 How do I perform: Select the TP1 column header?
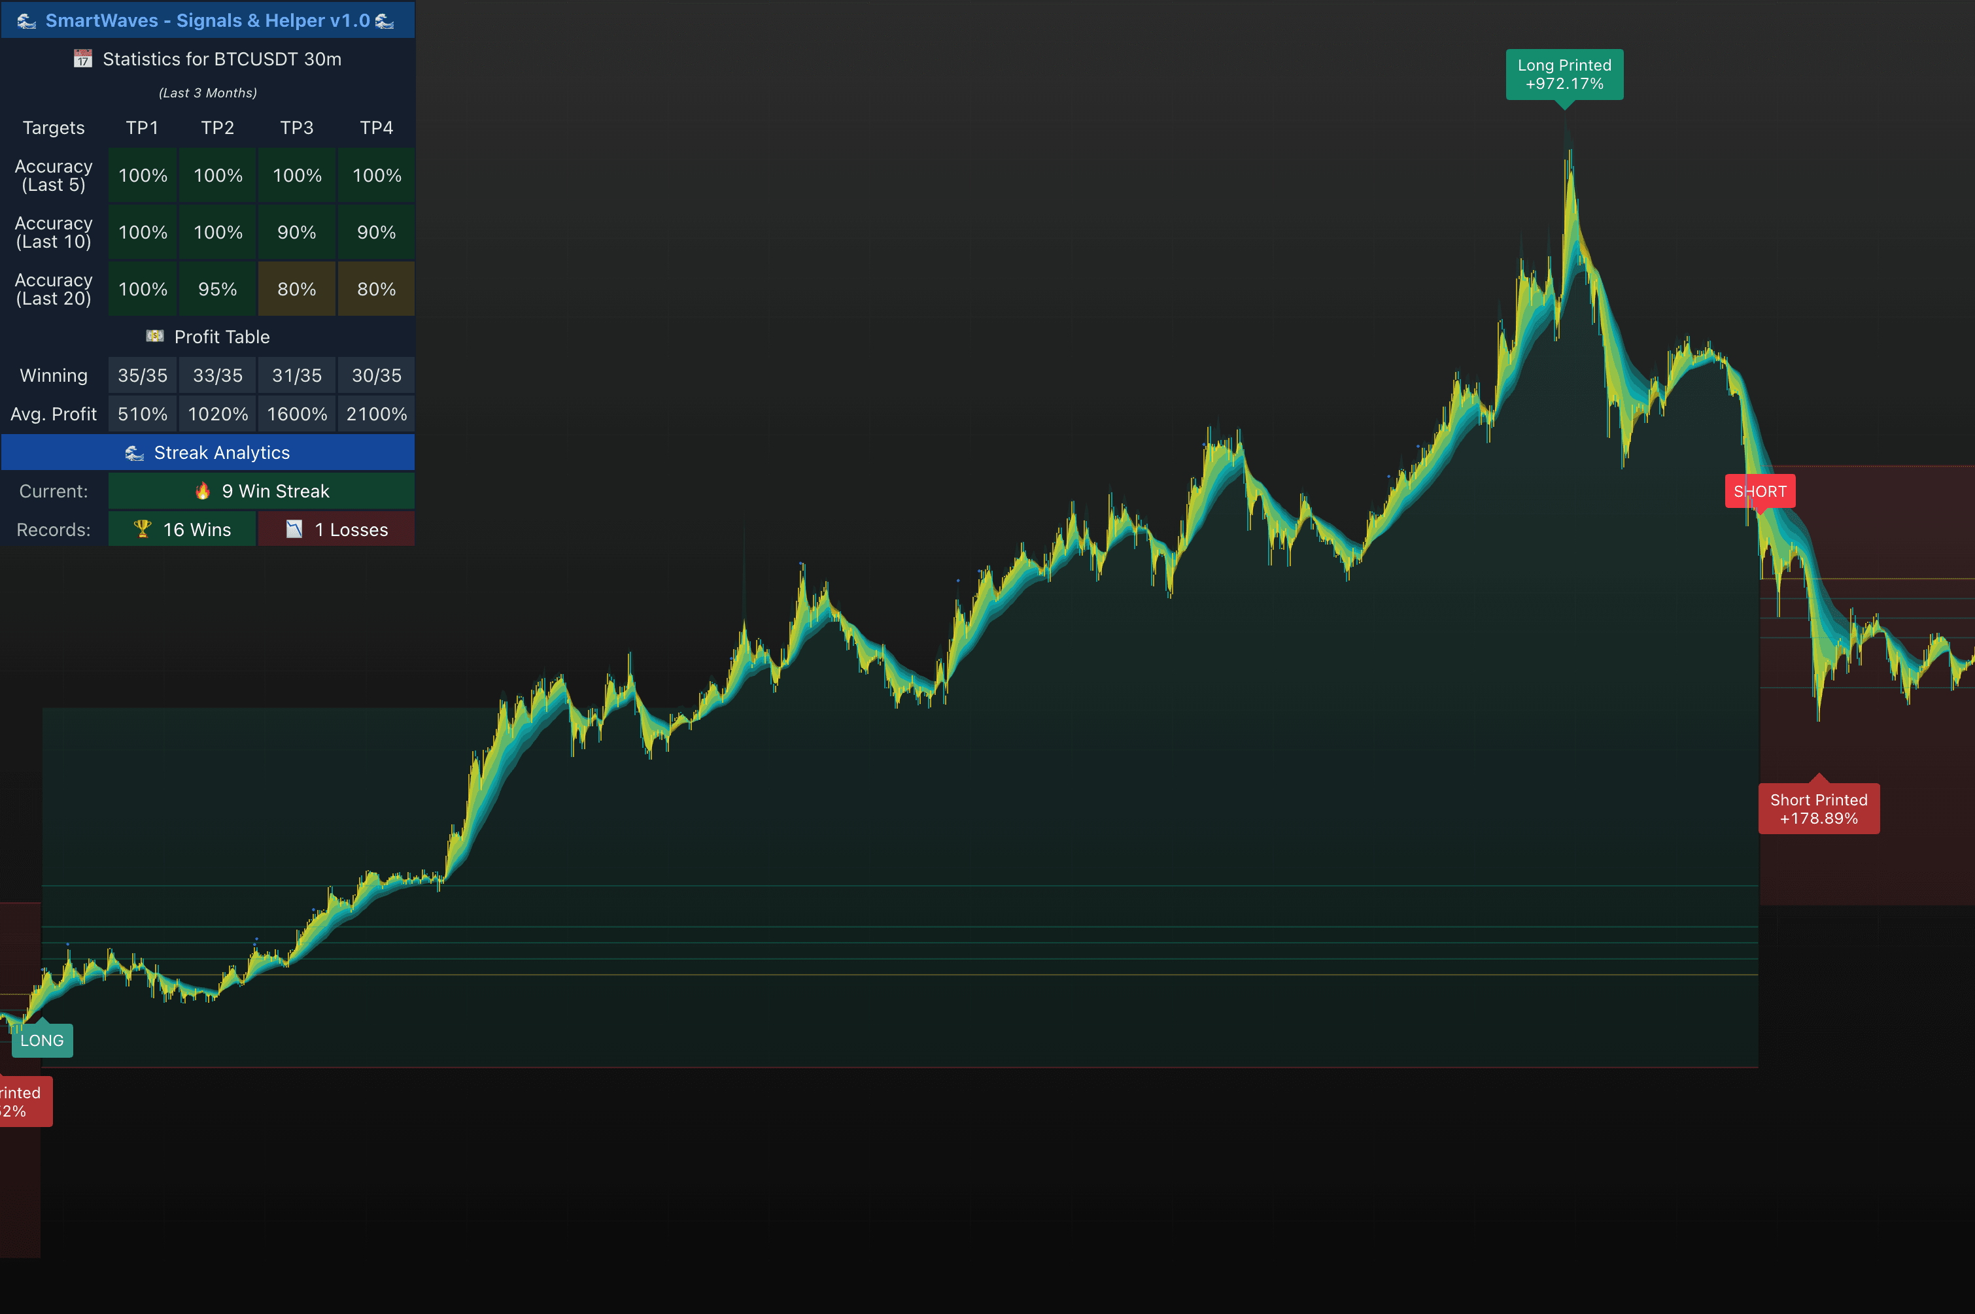click(143, 127)
